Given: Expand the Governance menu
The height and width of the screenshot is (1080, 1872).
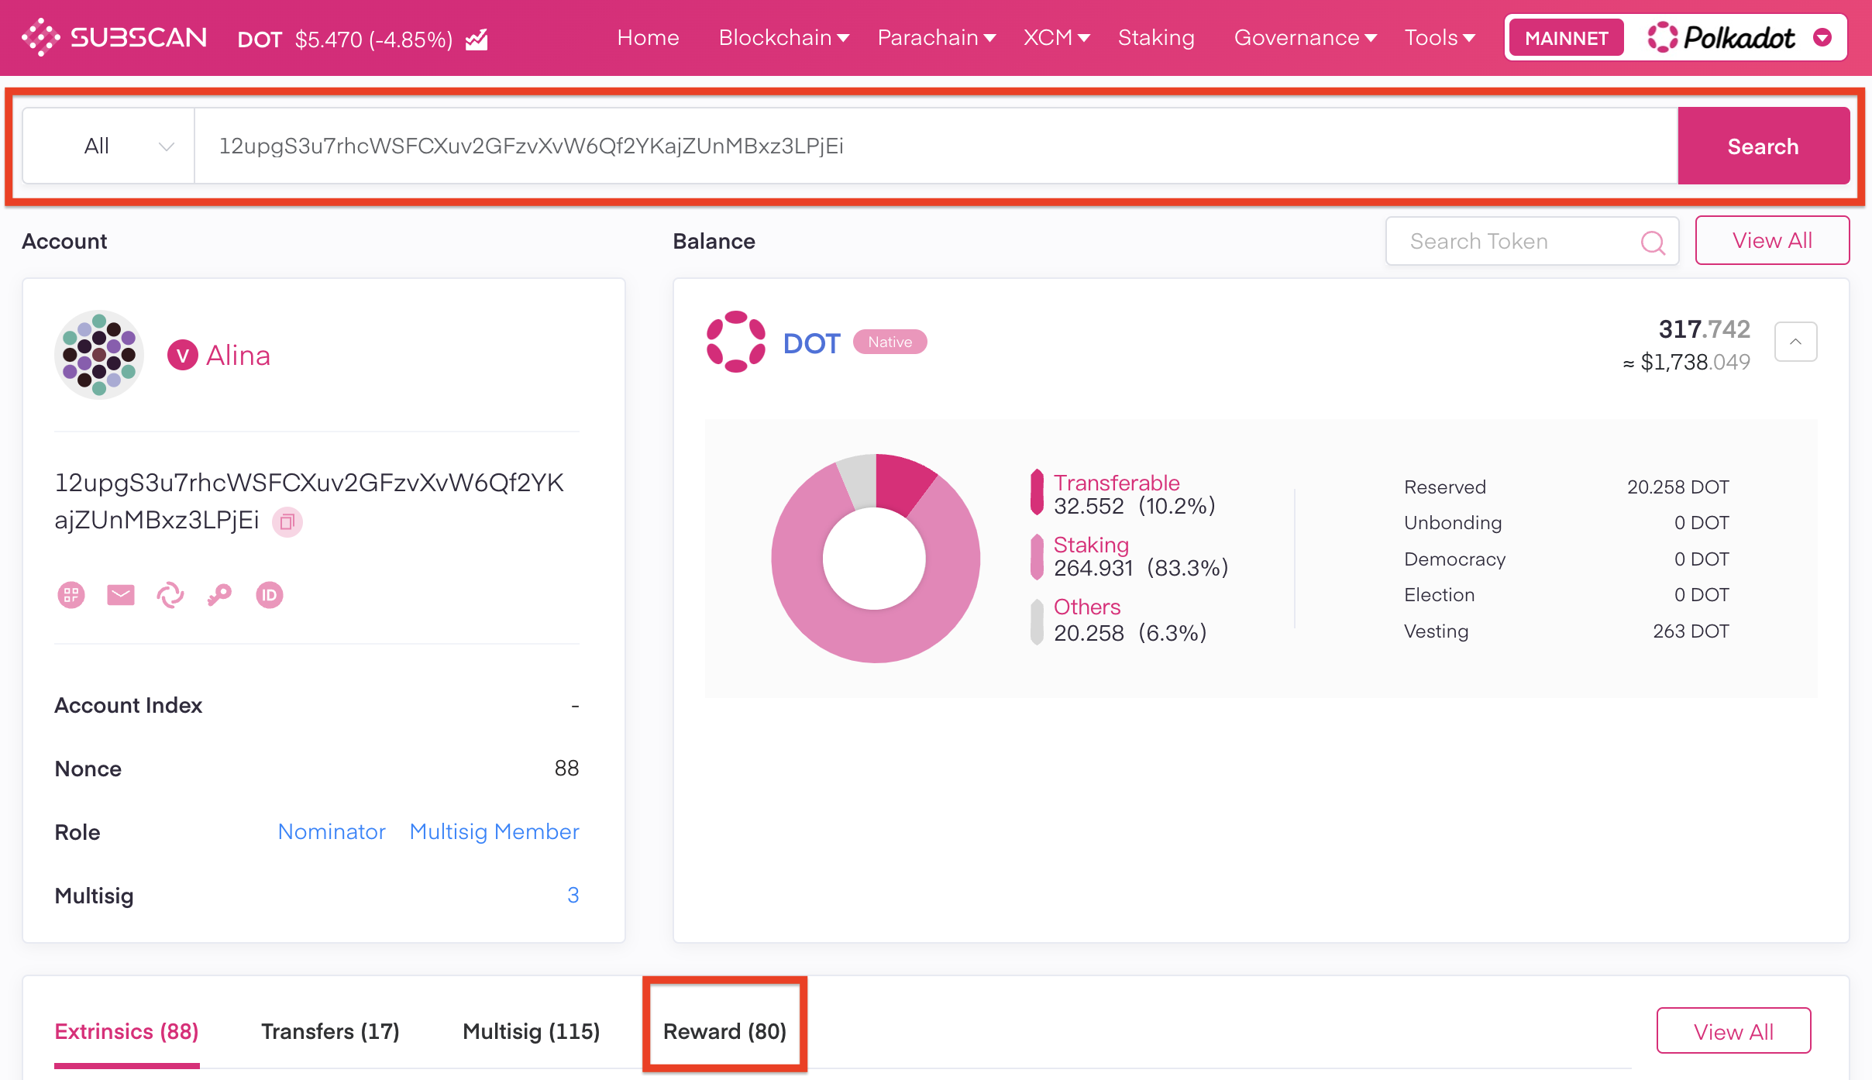Looking at the screenshot, I should (x=1305, y=37).
